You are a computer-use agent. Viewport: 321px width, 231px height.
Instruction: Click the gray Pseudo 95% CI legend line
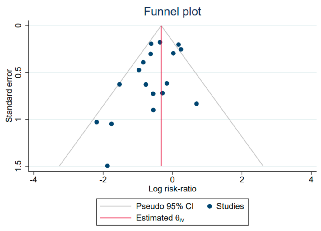point(115,206)
